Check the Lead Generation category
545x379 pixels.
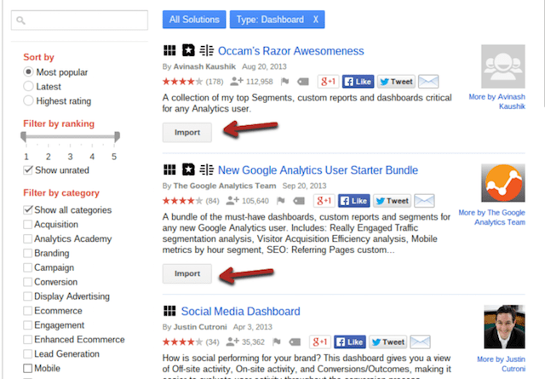28,353
